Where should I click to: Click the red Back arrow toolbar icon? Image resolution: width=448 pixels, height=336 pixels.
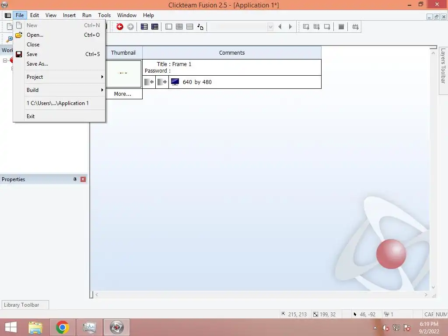click(x=120, y=27)
